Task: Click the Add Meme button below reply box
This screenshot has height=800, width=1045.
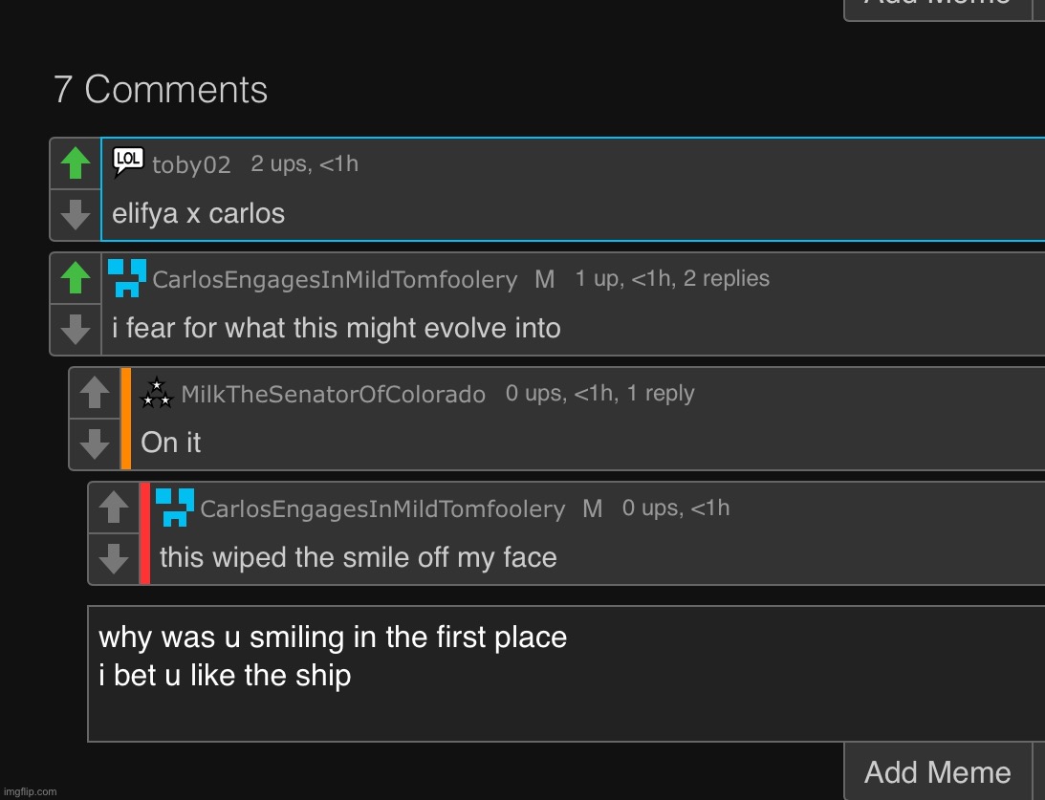Action: (938, 772)
